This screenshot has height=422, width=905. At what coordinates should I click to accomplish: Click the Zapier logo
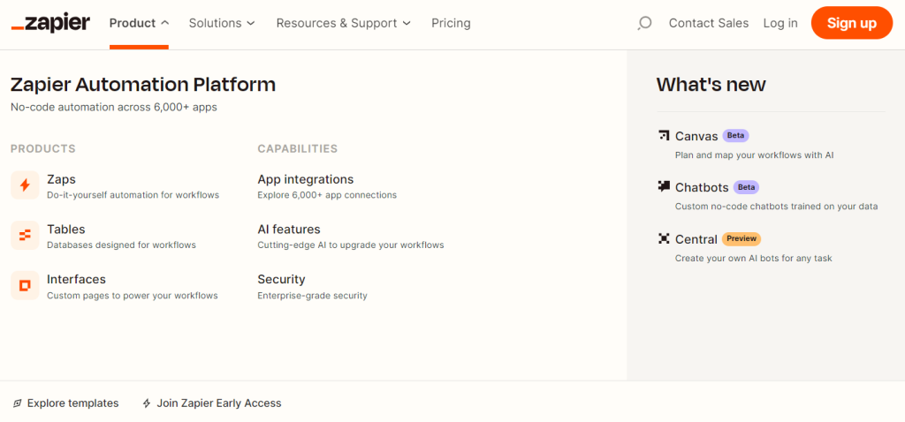click(50, 23)
